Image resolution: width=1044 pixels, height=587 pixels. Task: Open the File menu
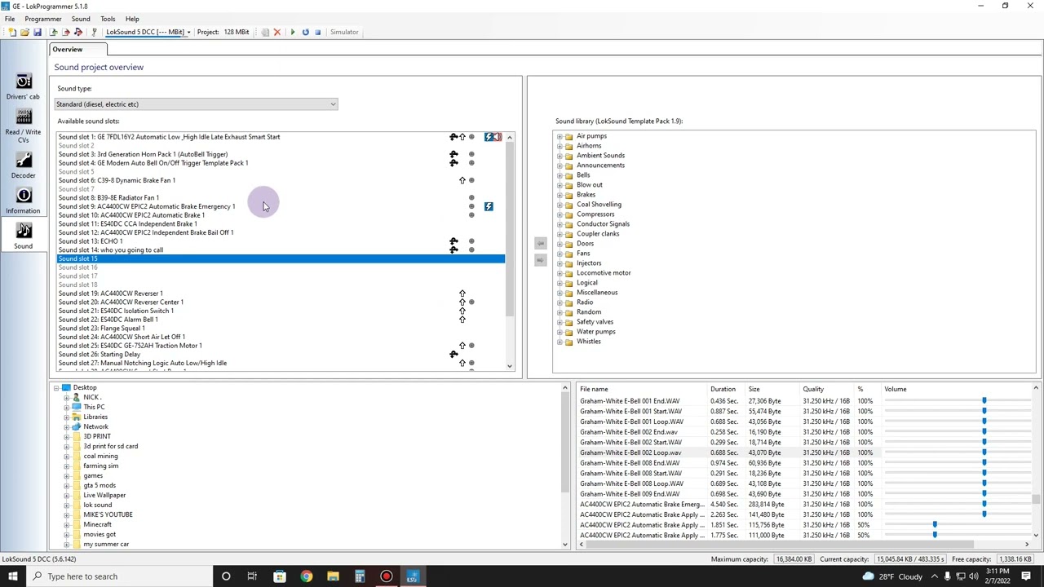coord(10,19)
